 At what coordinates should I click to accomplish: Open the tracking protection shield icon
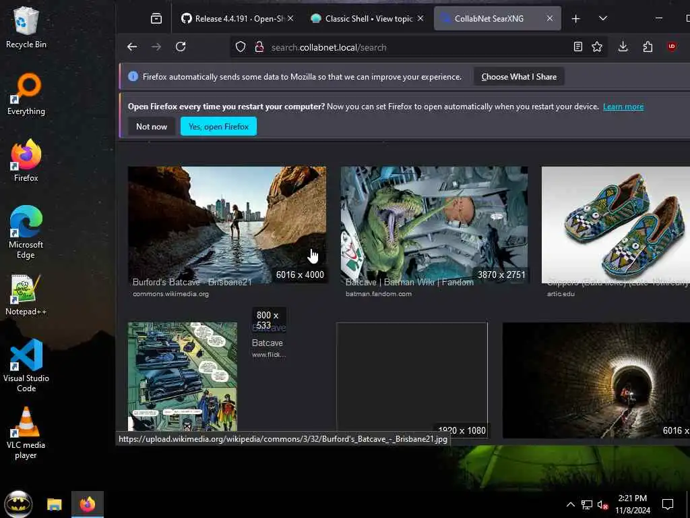pos(241,47)
